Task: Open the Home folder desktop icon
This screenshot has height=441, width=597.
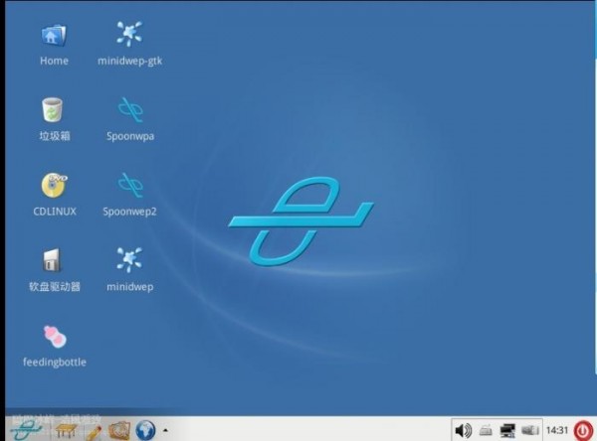Action: (54, 36)
